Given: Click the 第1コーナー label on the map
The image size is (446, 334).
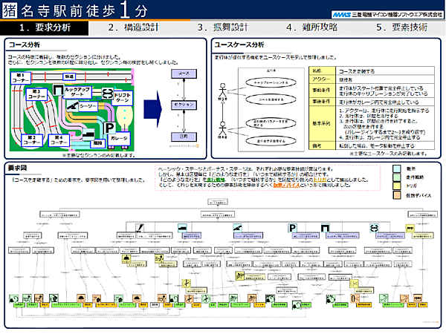Looking at the screenshot, I should [21, 78].
